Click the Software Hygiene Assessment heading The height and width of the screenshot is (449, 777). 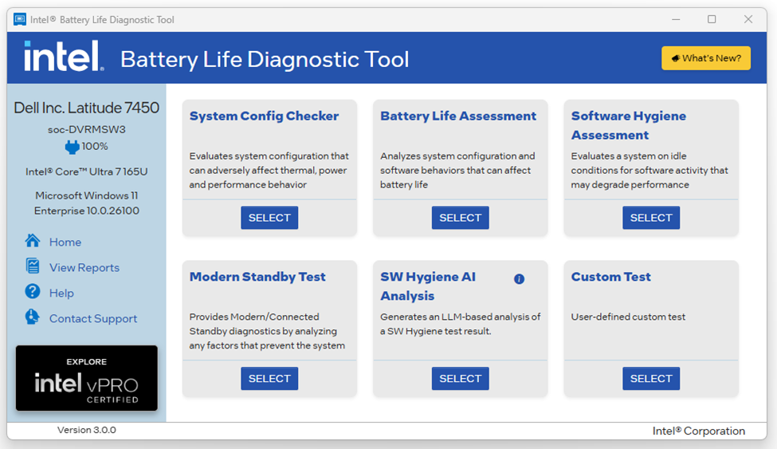click(628, 125)
